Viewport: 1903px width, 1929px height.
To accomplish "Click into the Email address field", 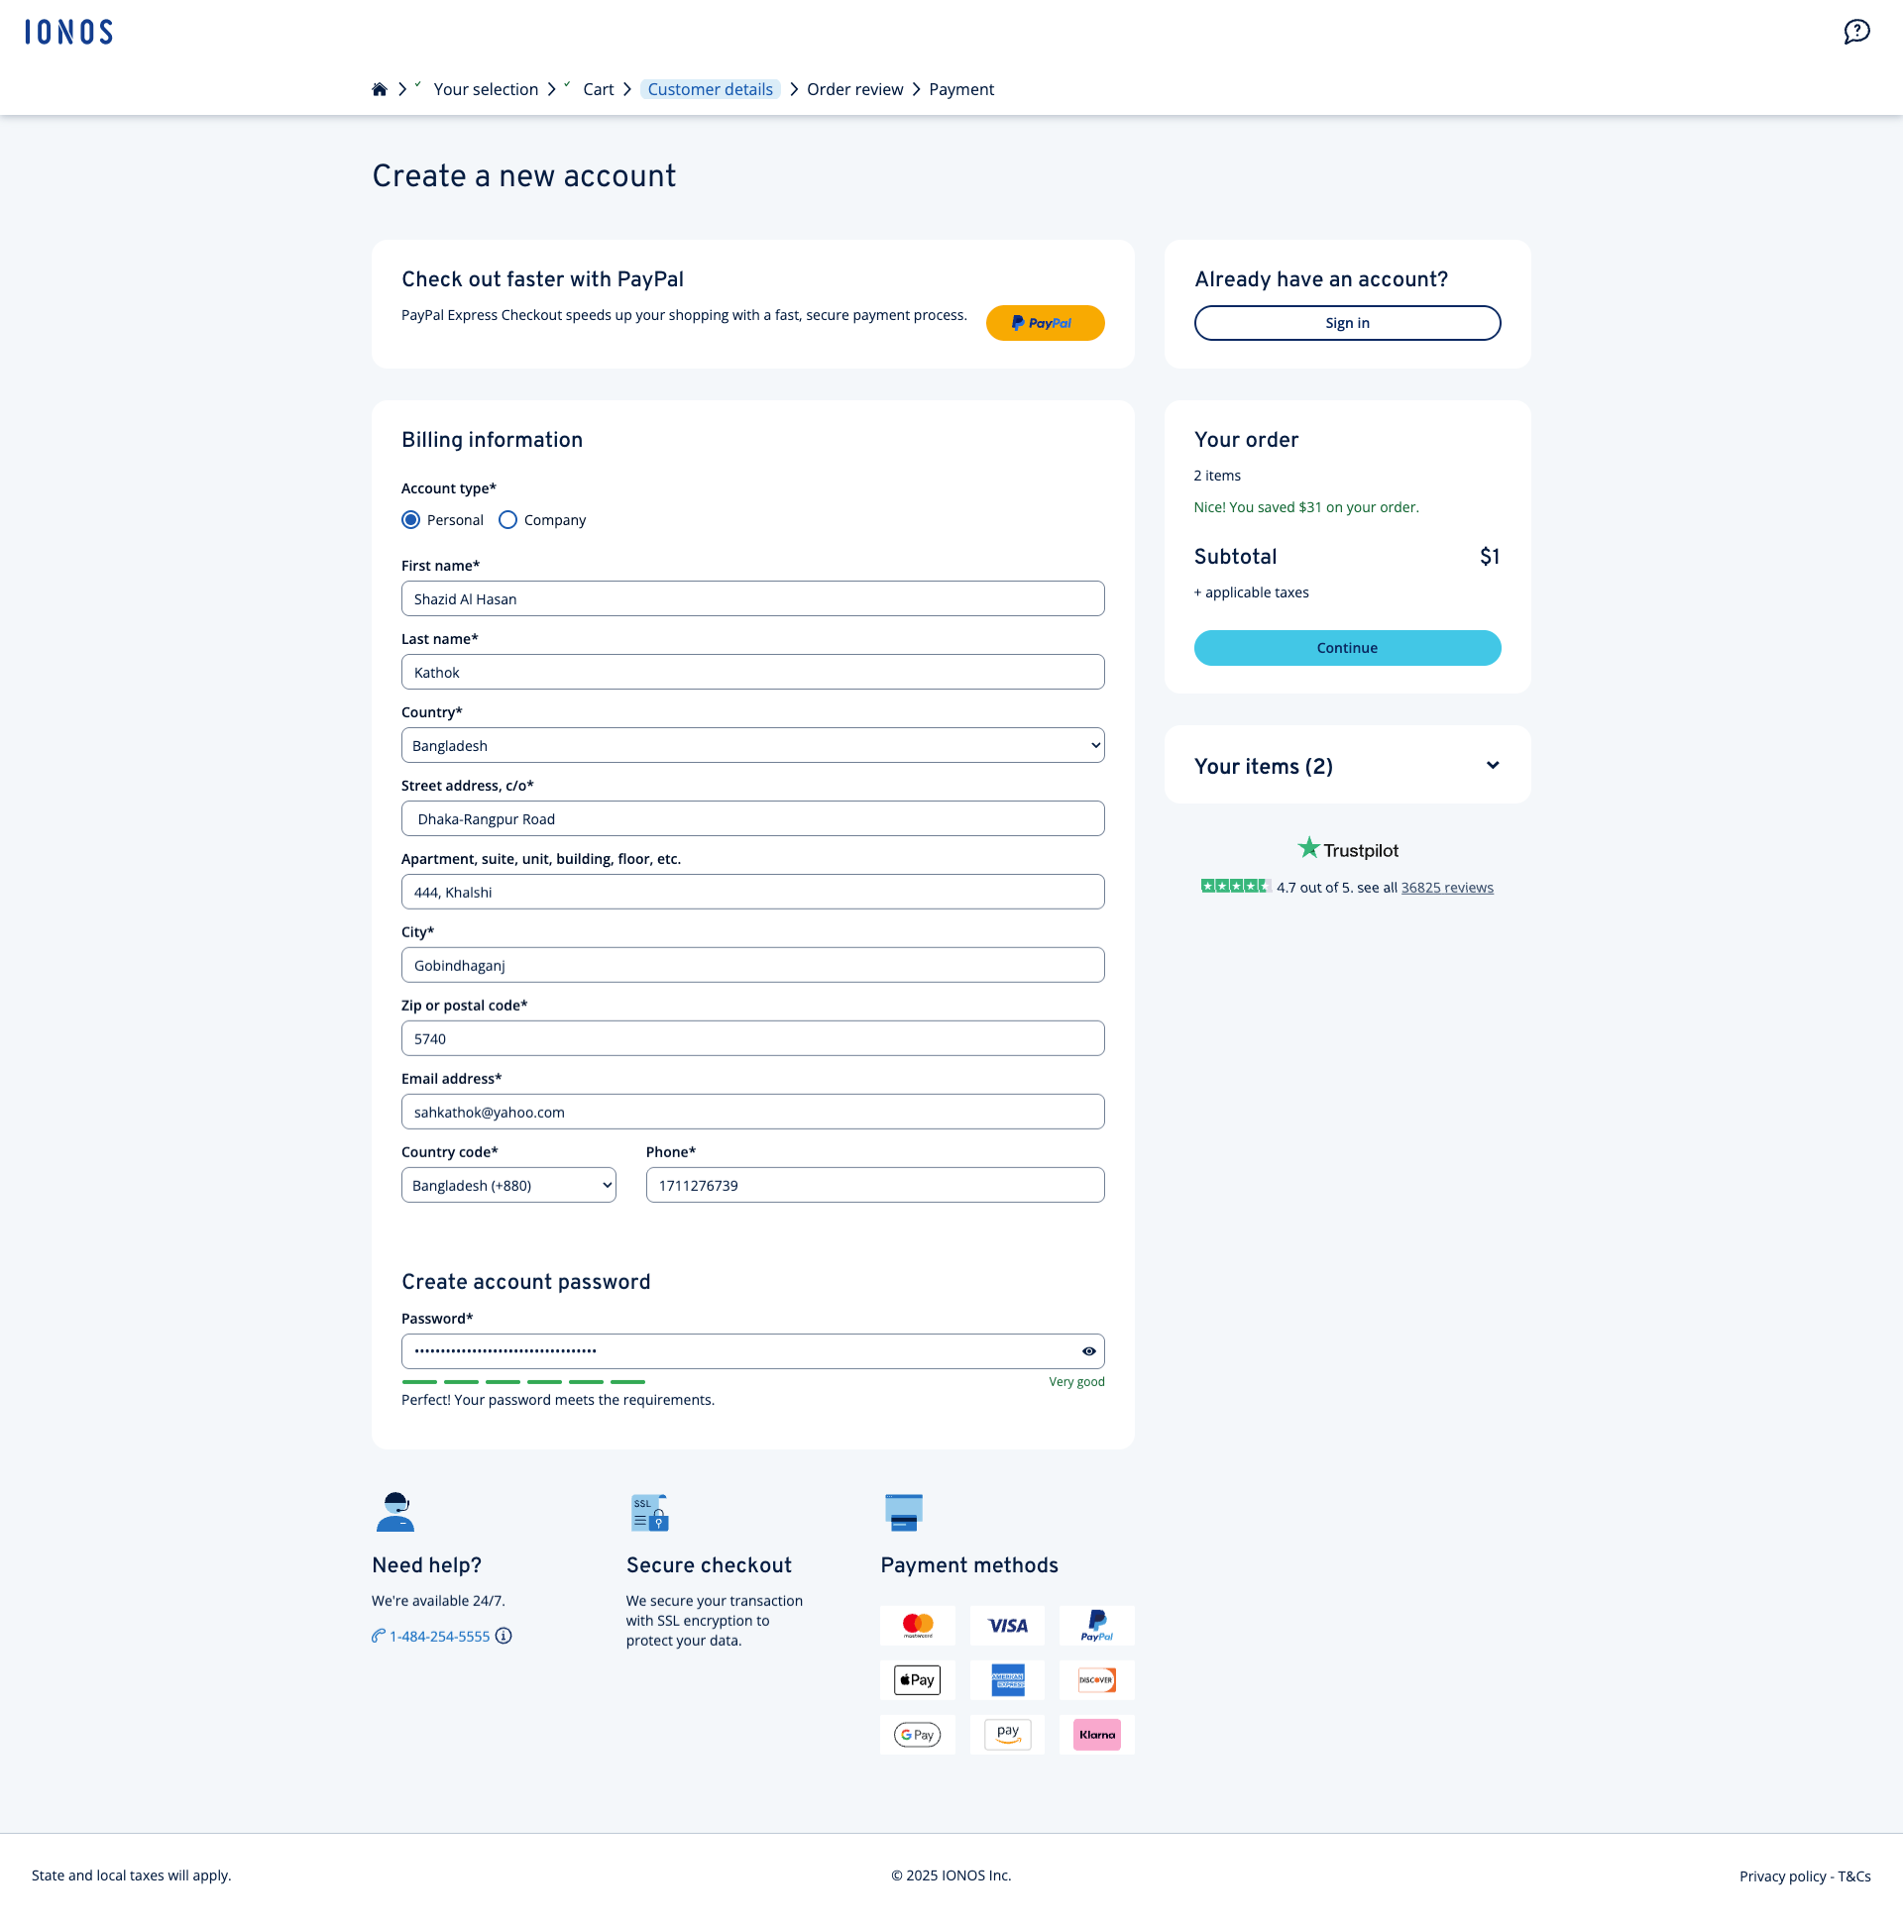I will (752, 1112).
